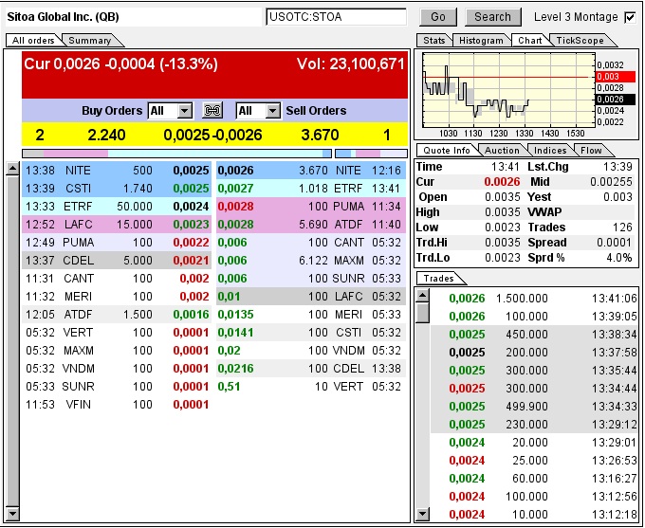This screenshot has width=645, height=528.
Task: Select the Quote Info tab
Action: pyautogui.click(x=447, y=151)
